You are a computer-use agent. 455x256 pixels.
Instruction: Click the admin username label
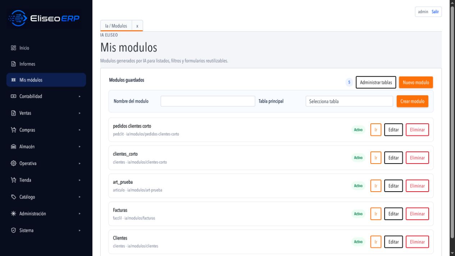[423, 12]
